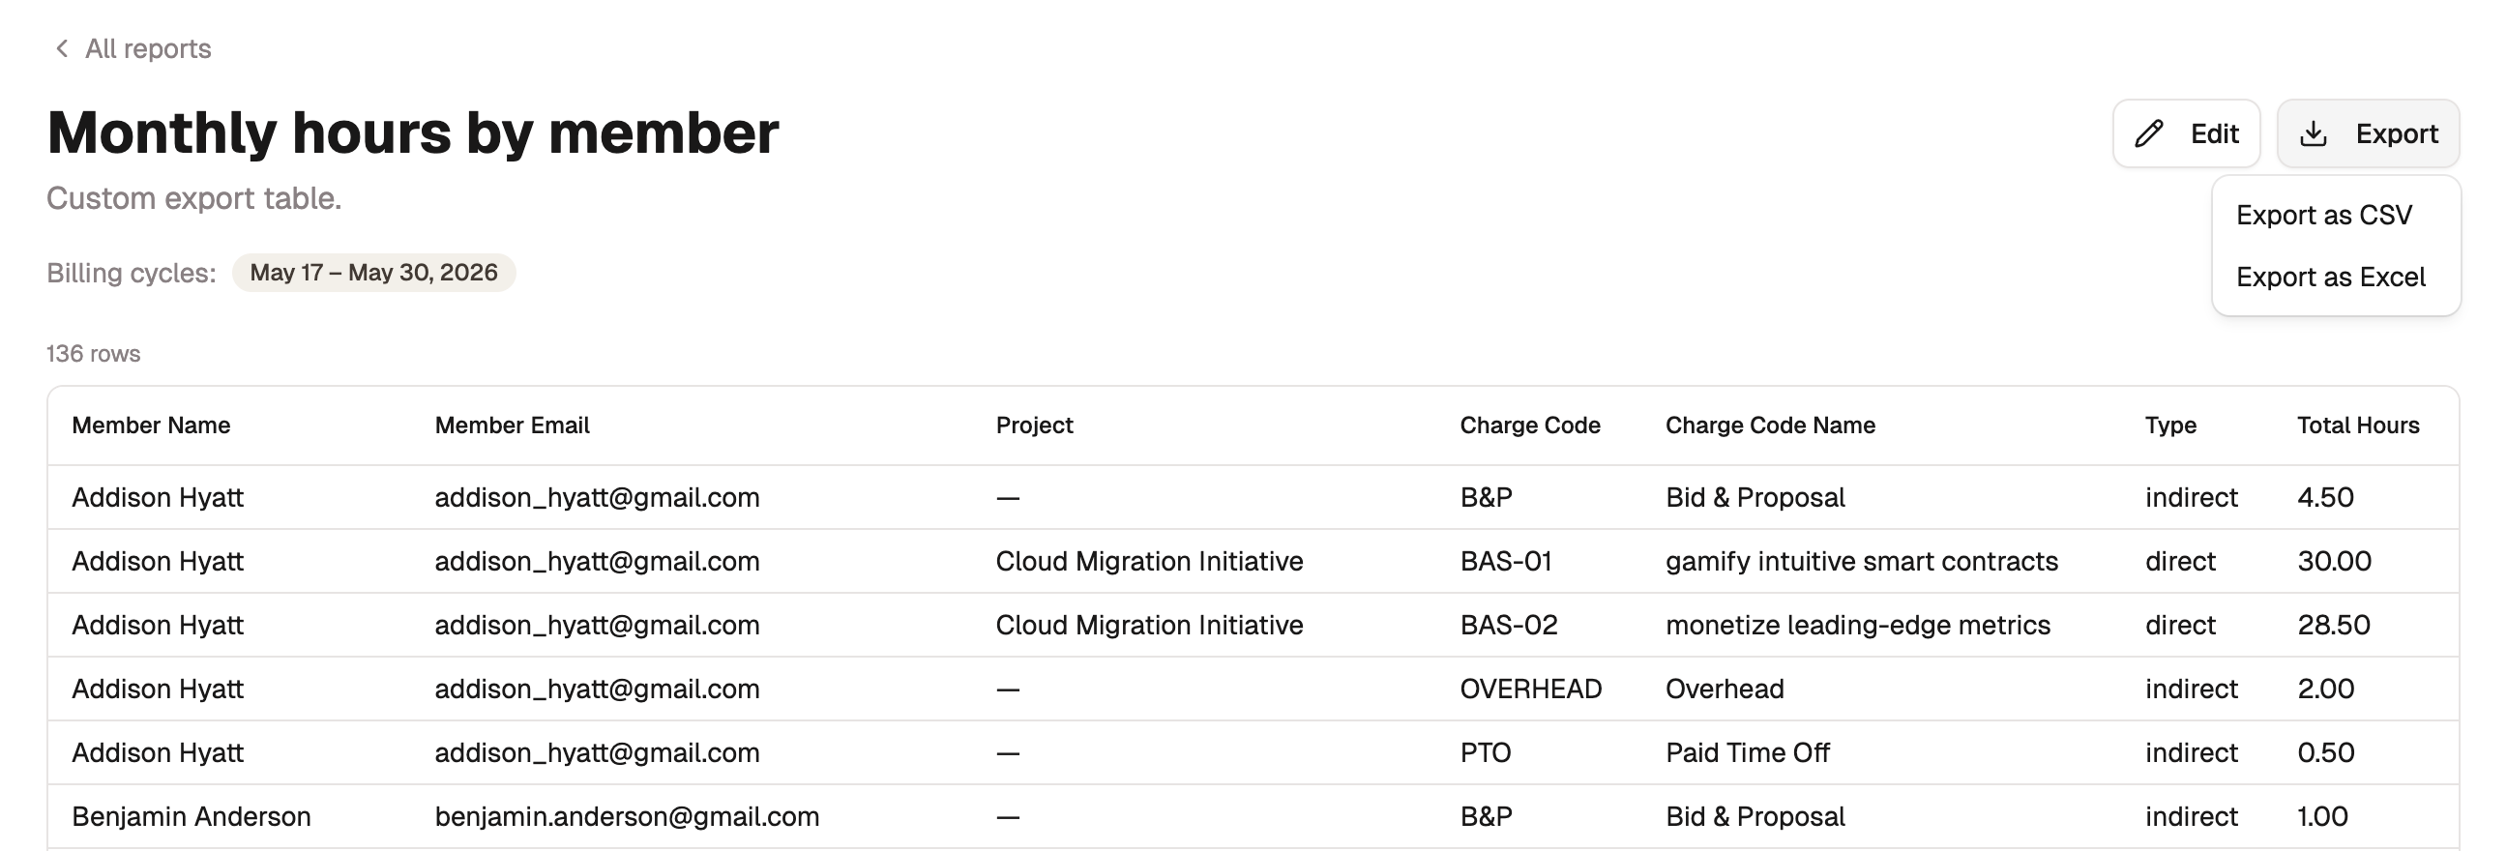Viewport: 2507px width, 851px height.
Task: Click the 136 rows count label
Action: 94,353
